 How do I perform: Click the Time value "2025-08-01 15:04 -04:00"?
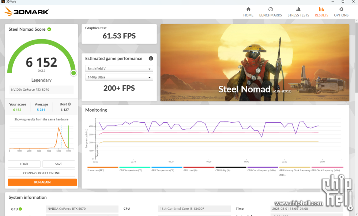[307, 209]
